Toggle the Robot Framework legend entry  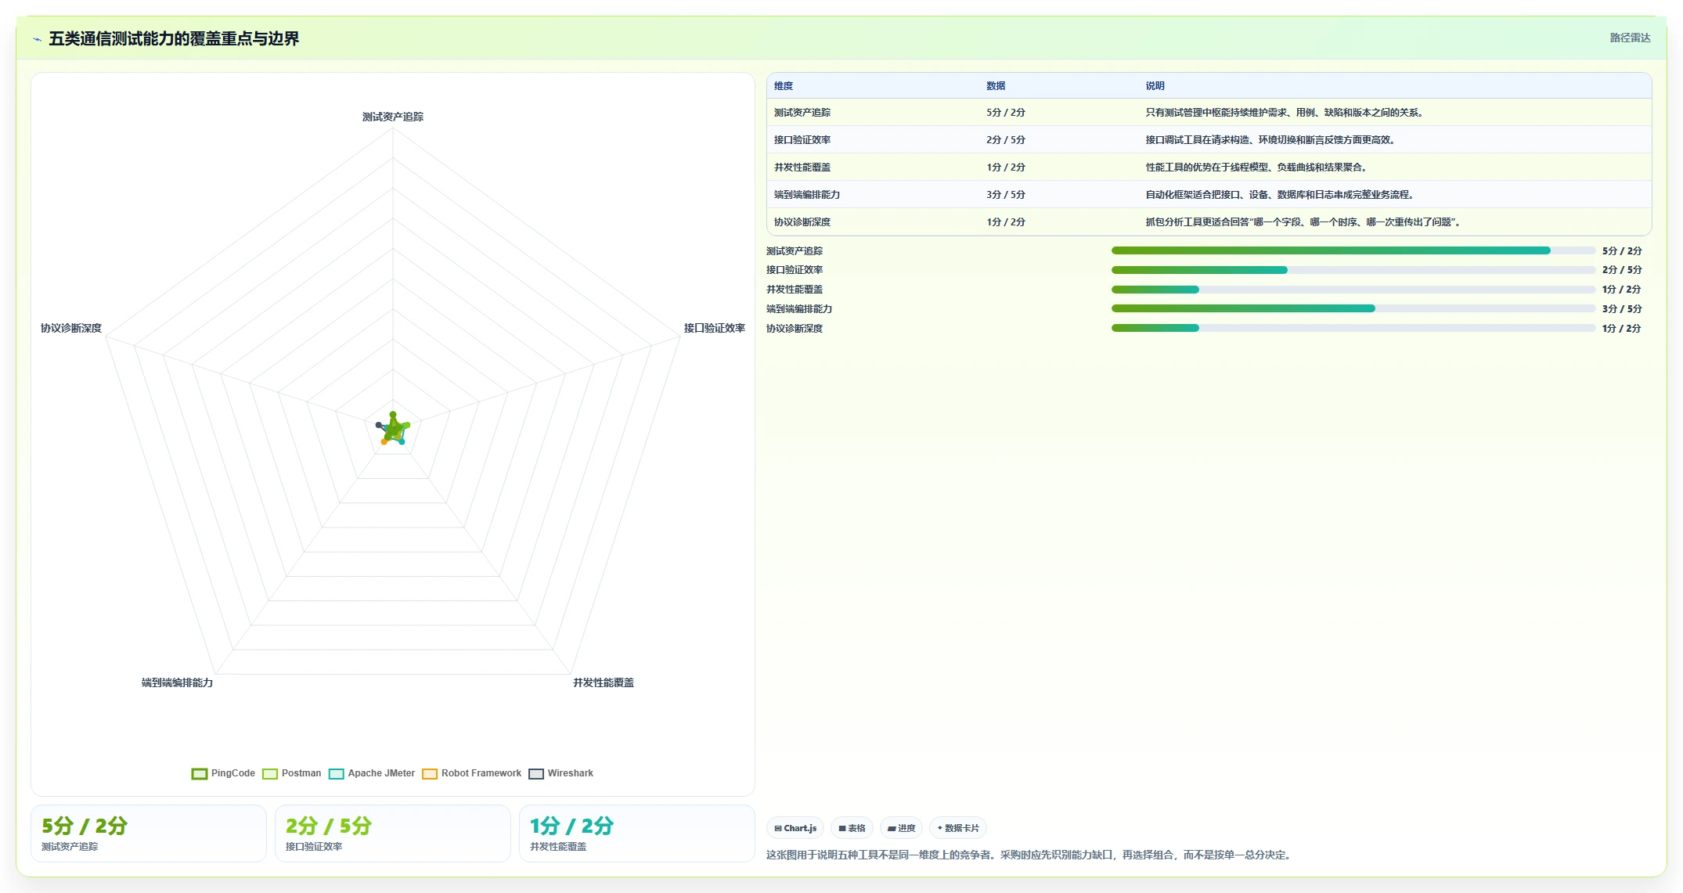point(472,773)
